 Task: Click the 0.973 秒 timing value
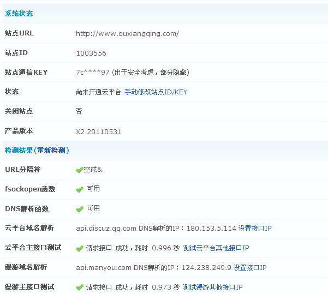click(166, 287)
